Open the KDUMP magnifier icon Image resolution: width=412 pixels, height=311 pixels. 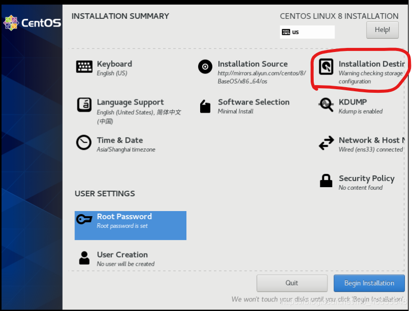pos(326,105)
